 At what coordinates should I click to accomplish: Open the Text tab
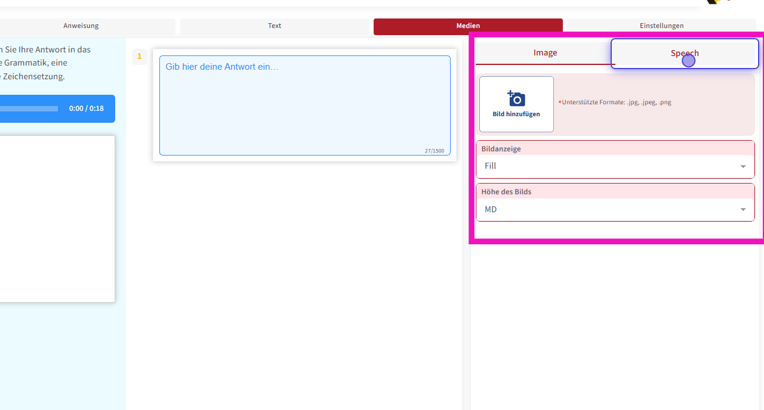pyautogui.click(x=275, y=26)
